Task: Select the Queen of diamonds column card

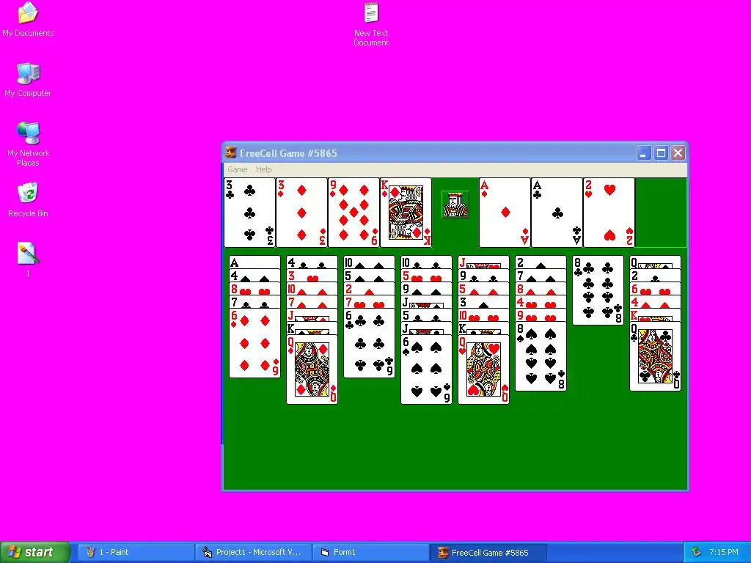Action: tap(312, 369)
